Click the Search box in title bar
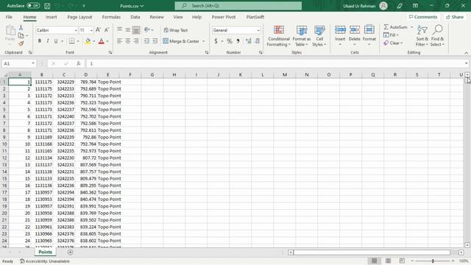The height and width of the screenshot is (265, 471). pos(238,6)
